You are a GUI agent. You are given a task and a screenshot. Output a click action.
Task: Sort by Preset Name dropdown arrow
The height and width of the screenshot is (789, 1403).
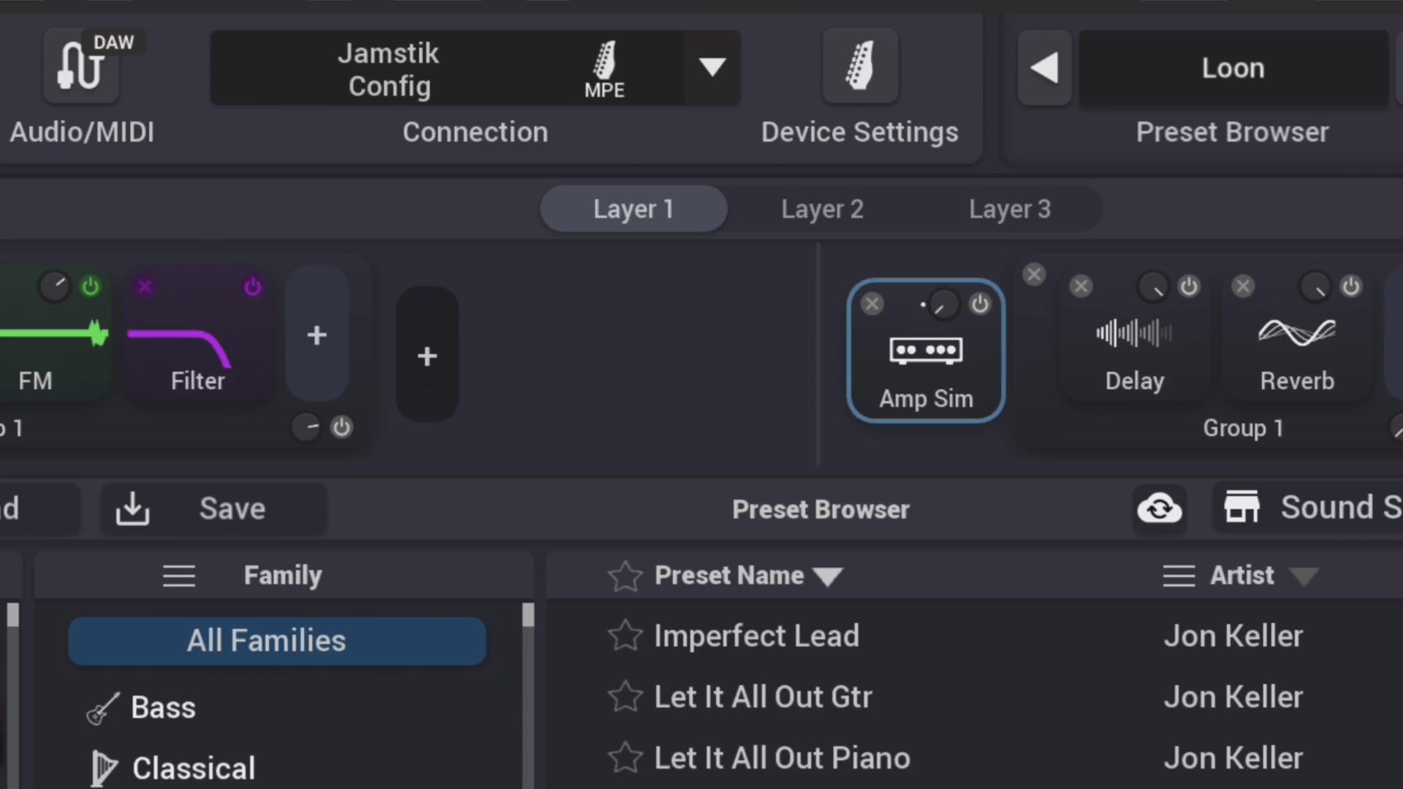click(x=827, y=576)
